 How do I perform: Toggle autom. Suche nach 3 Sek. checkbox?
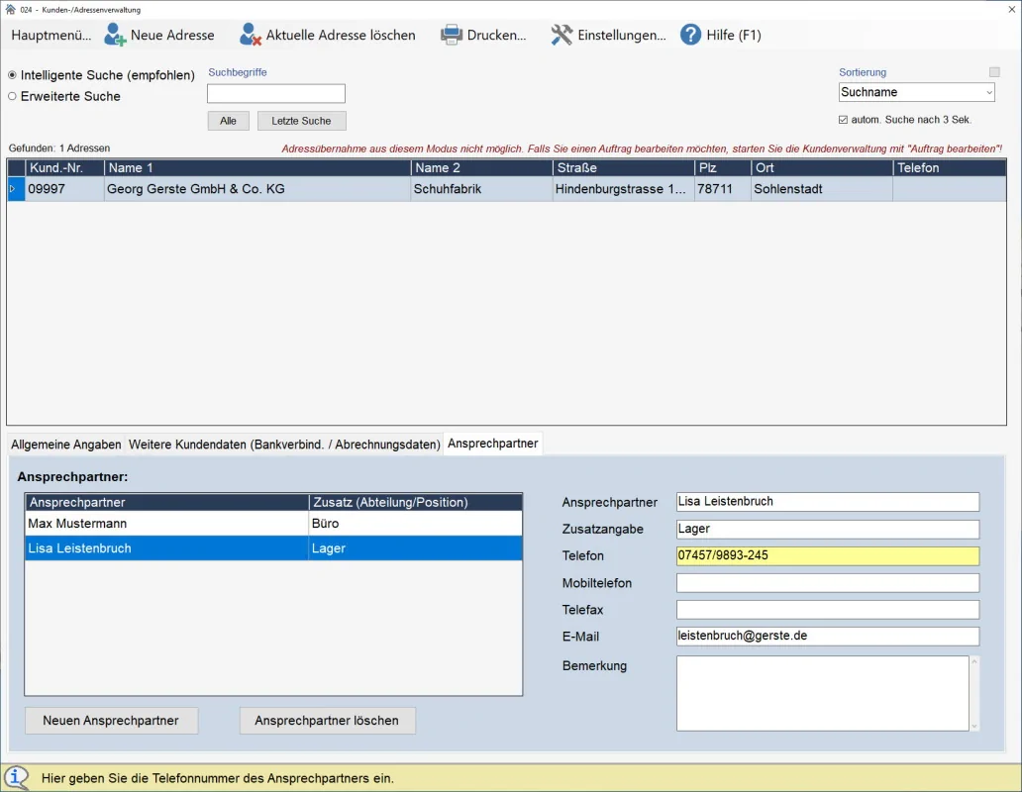click(x=844, y=120)
